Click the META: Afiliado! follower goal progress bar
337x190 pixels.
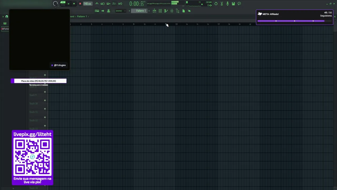pyautogui.click(x=294, y=21)
